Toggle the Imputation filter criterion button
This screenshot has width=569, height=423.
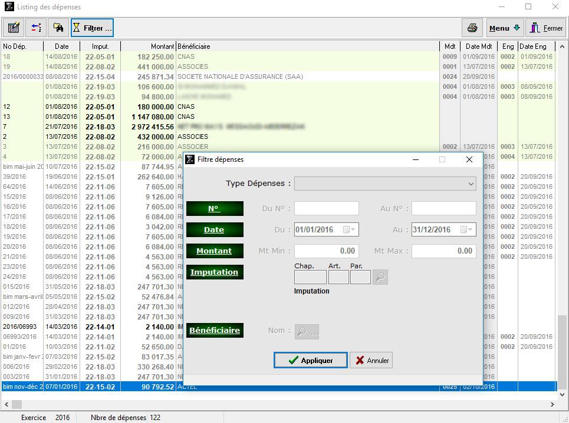point(215,272)
